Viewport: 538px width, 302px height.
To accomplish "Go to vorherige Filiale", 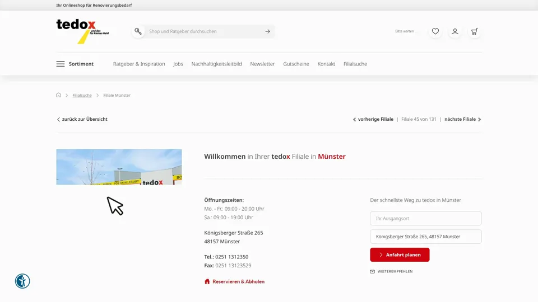I will coord(373,119).
